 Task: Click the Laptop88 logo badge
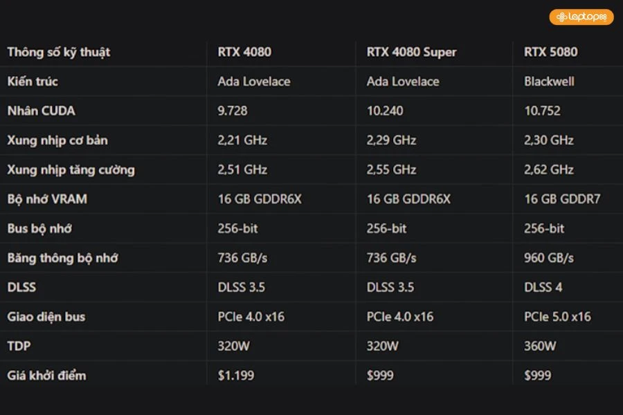[581, 17]
